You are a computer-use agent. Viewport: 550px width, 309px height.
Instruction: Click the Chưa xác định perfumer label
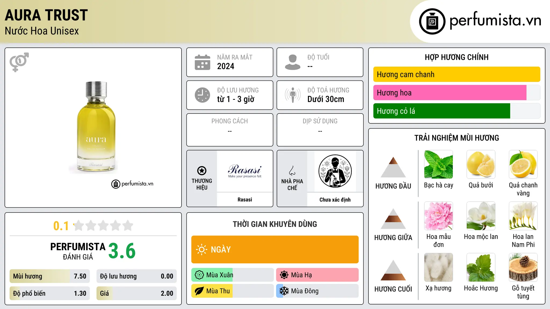(335, 200)
